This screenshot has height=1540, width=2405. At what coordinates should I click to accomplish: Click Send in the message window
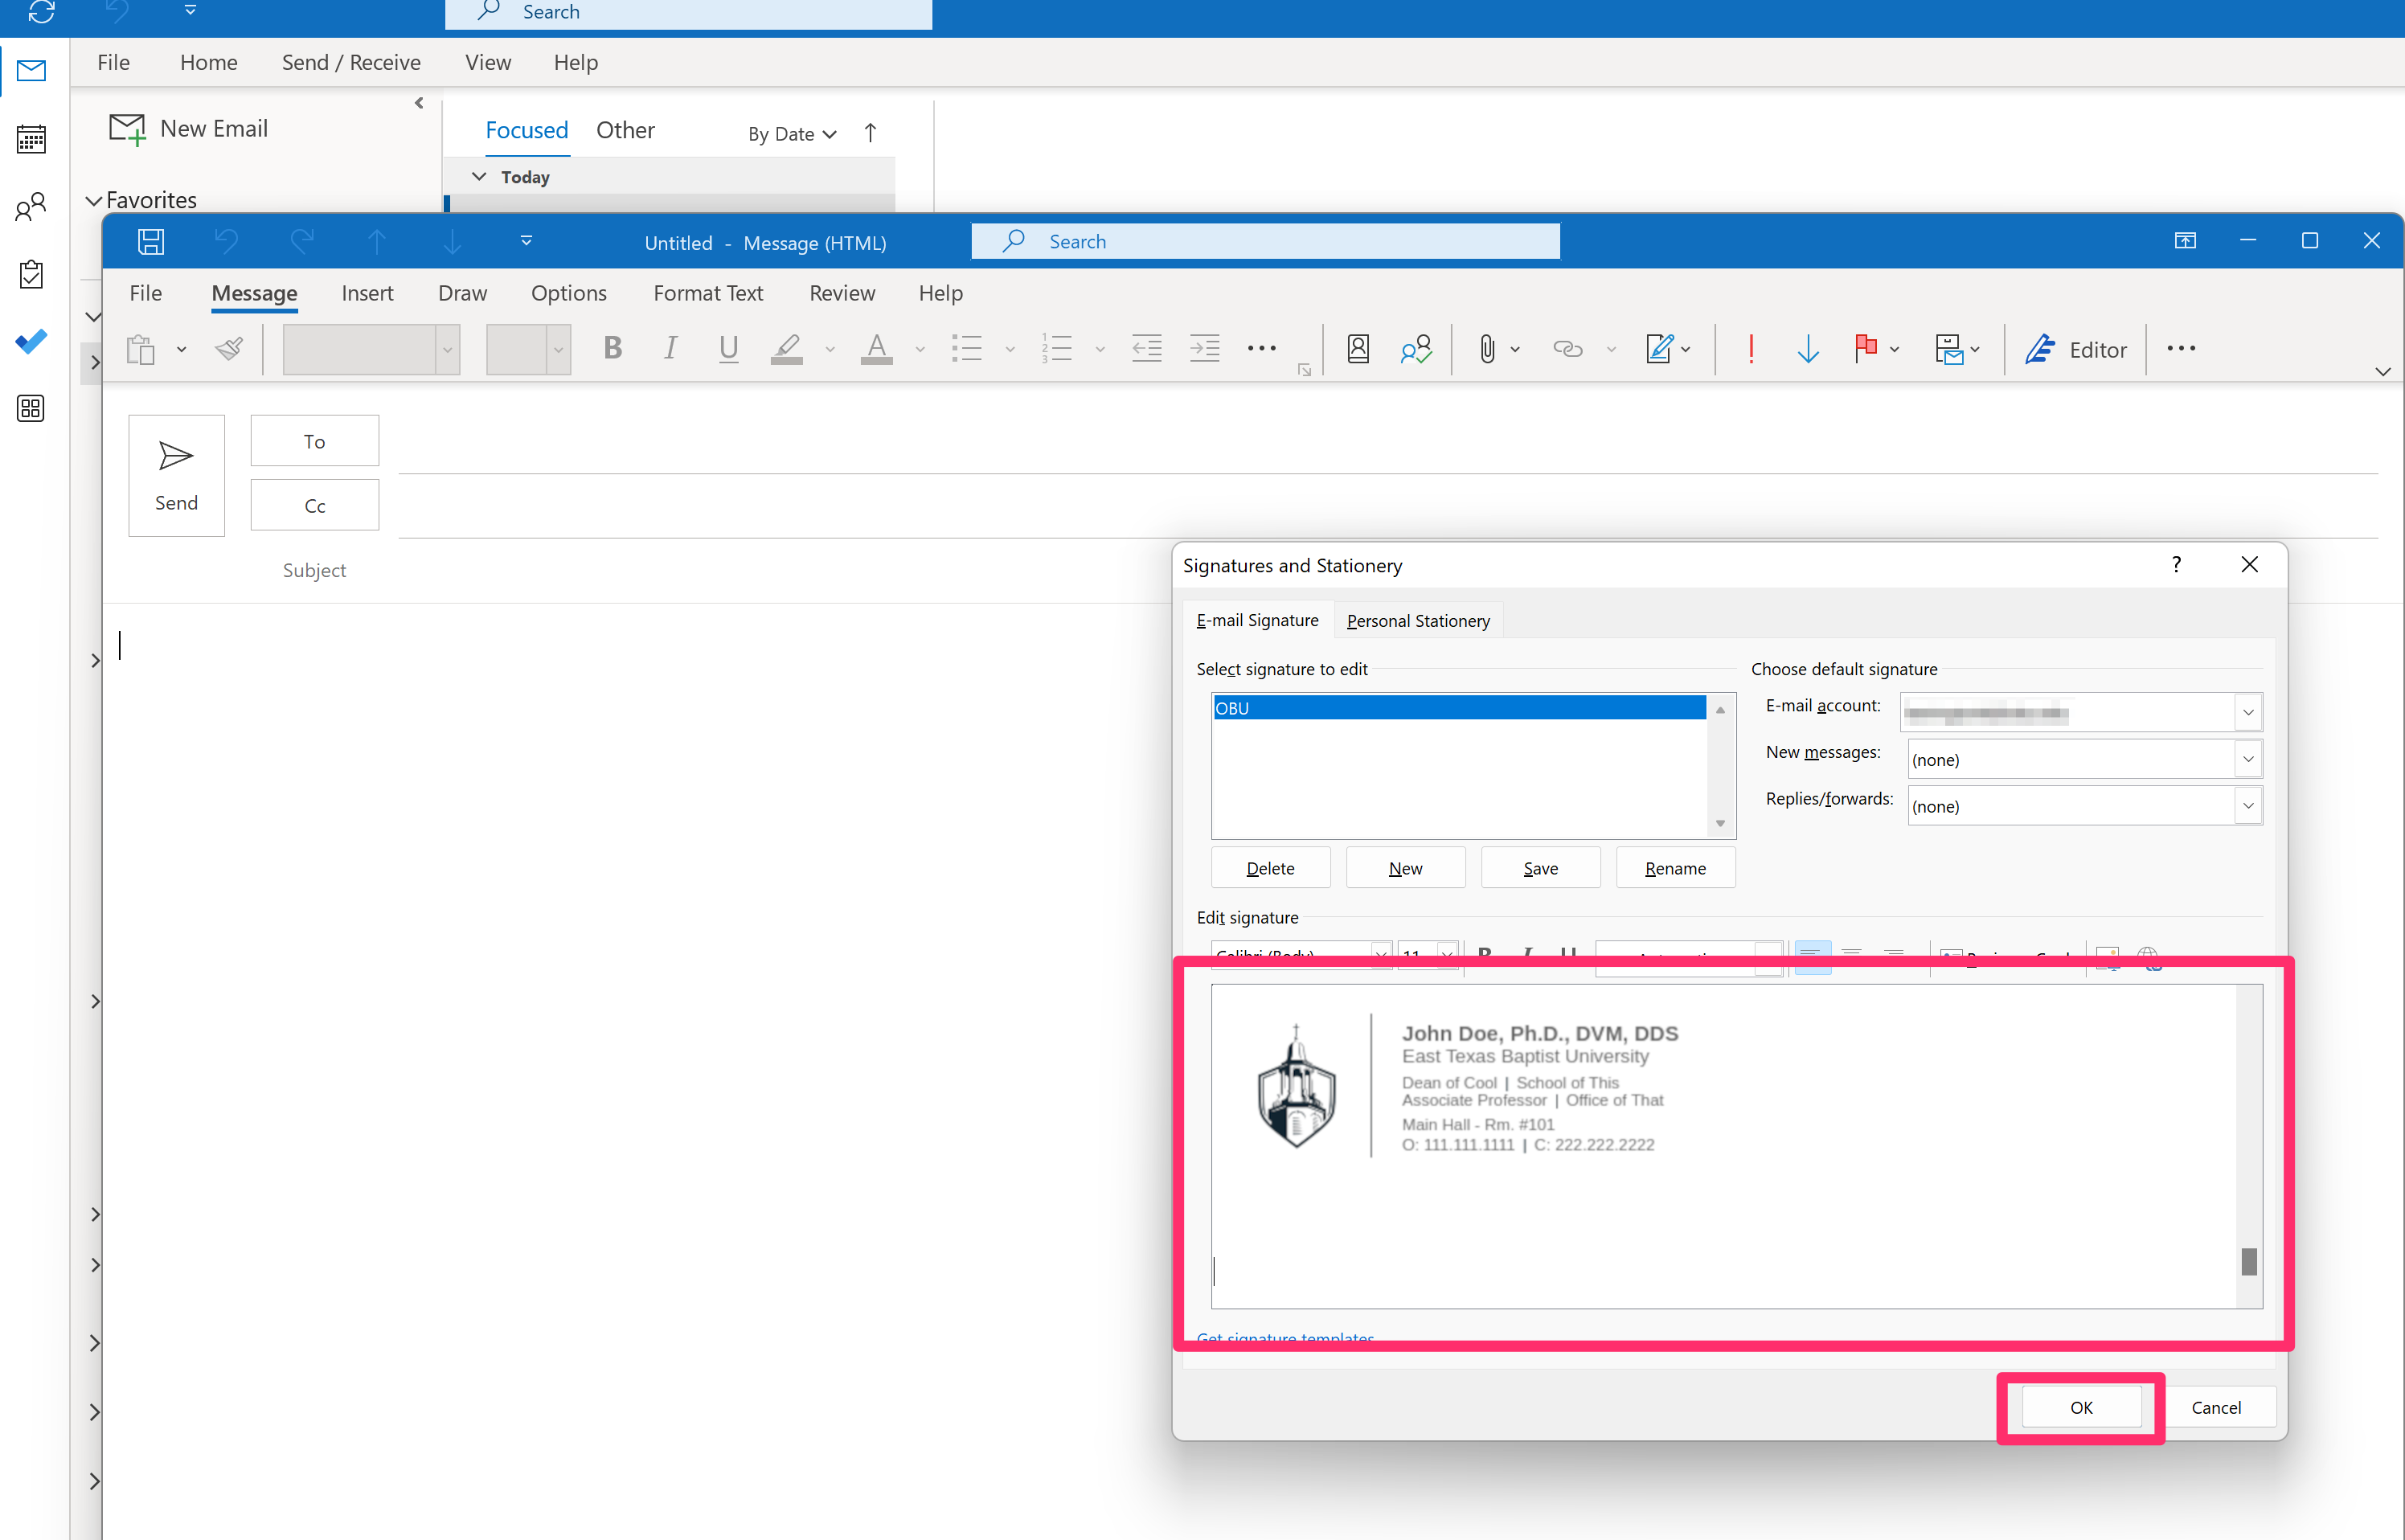tap(176, 475)
